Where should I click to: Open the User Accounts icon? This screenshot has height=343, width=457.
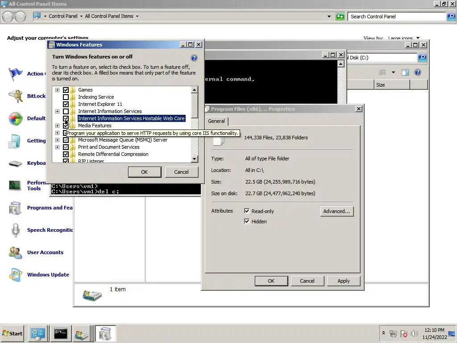tap(16, 253)
